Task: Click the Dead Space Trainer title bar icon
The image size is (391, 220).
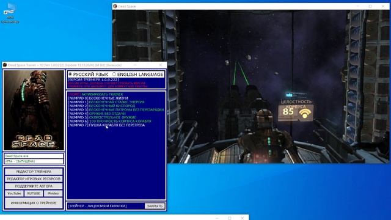Action: click(5, 65)
